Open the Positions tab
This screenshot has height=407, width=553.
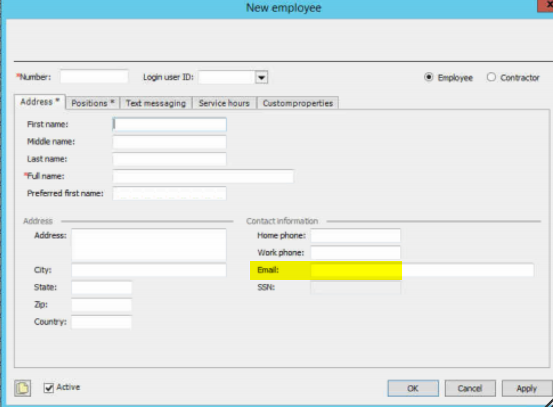pyautogui.click(x=93, y=103)
